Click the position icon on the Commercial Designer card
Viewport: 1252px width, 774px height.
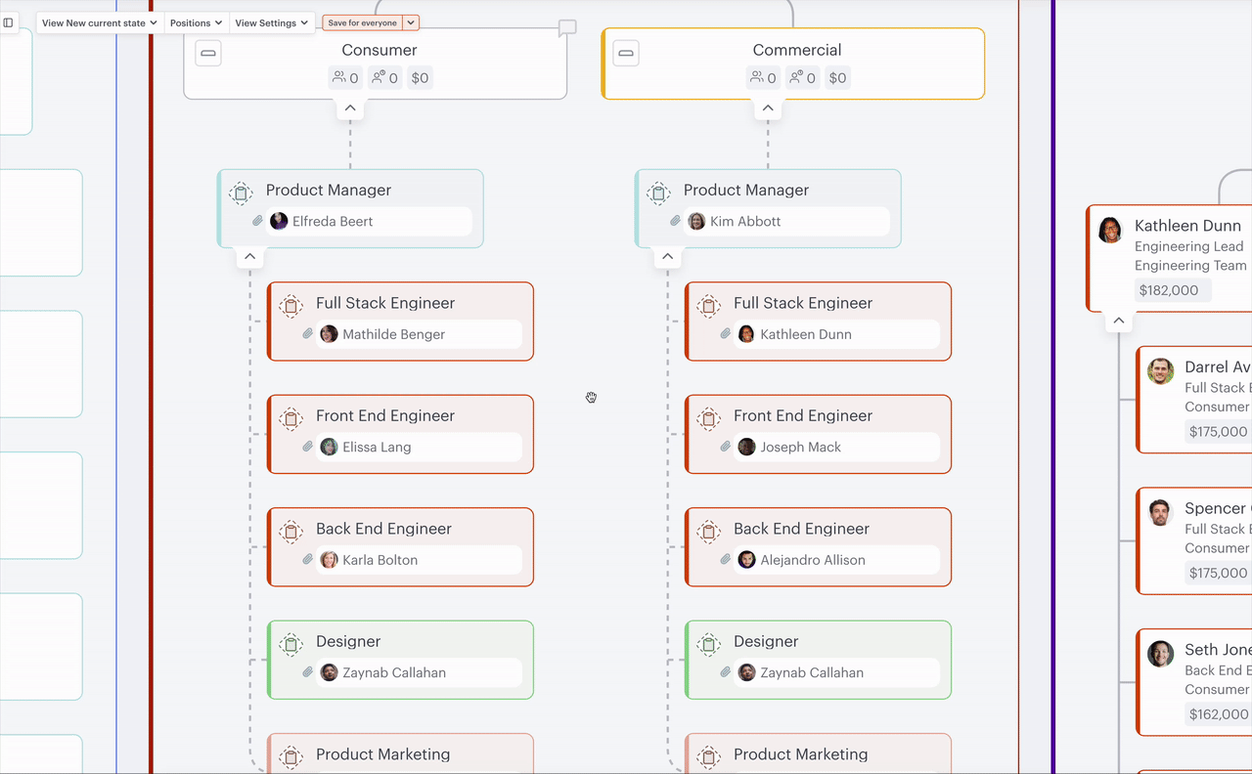708,644
